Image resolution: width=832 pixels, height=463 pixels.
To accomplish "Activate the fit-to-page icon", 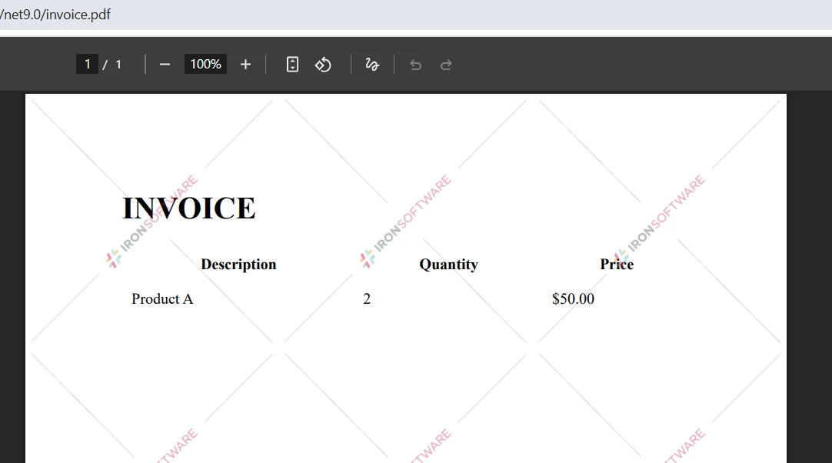I will [291, 65].
